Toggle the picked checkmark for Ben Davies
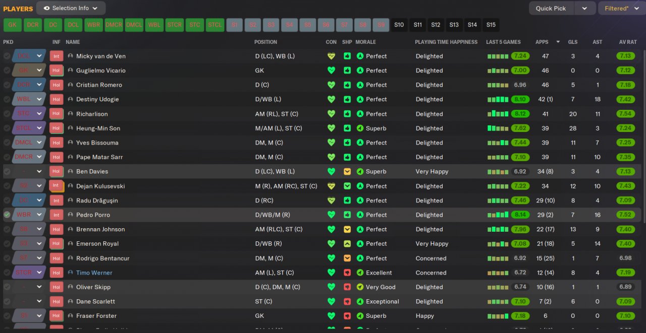This screenshot has width=646, height=333. pos(7,171)
